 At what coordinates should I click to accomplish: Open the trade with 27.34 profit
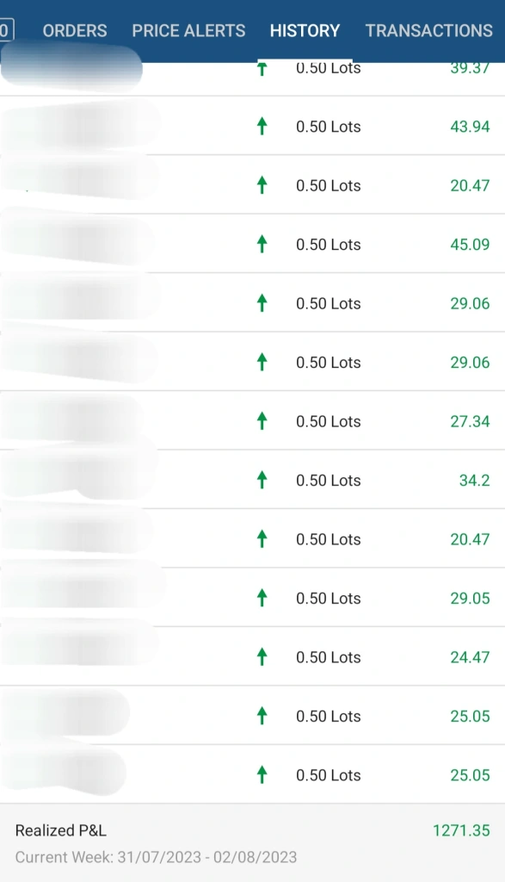pos(252,420)
